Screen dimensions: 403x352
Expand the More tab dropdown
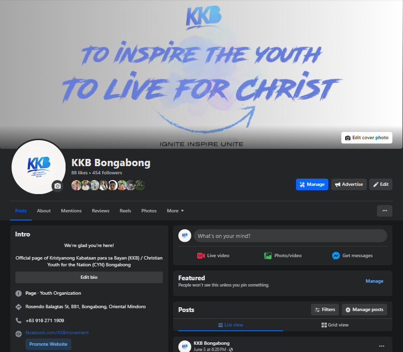click(x=175, y=211)
